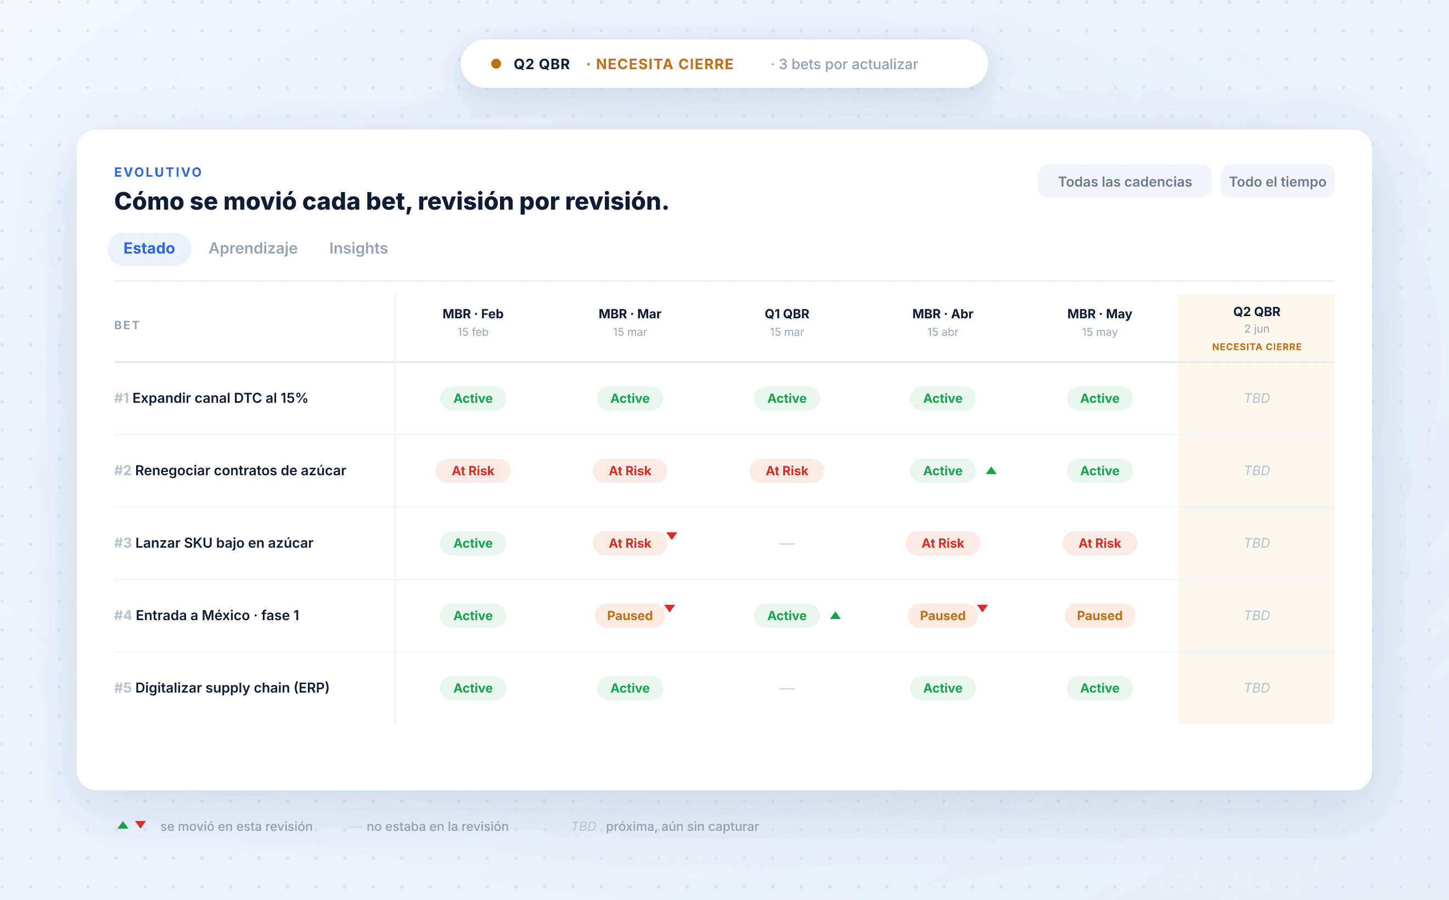Click green up arrow on Entrada a México Q1 QBR
This screenshot has height=900, width=1449.
coord(835,616)
